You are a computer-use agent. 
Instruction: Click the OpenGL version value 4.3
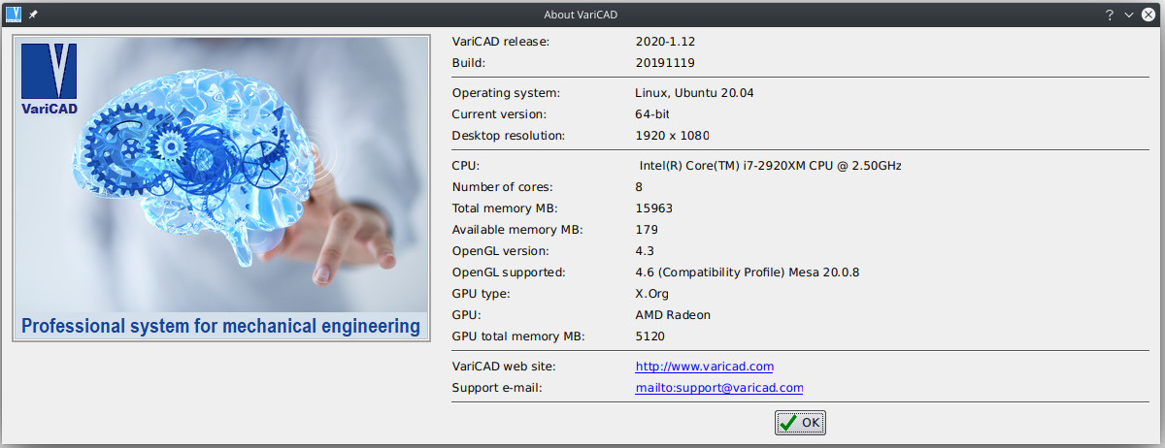(x=646, y=251)
